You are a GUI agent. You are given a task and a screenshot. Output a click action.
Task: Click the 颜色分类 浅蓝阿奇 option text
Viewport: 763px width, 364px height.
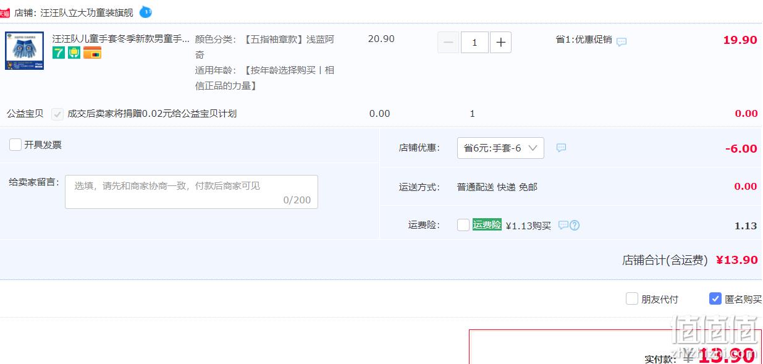pos(264,47)
